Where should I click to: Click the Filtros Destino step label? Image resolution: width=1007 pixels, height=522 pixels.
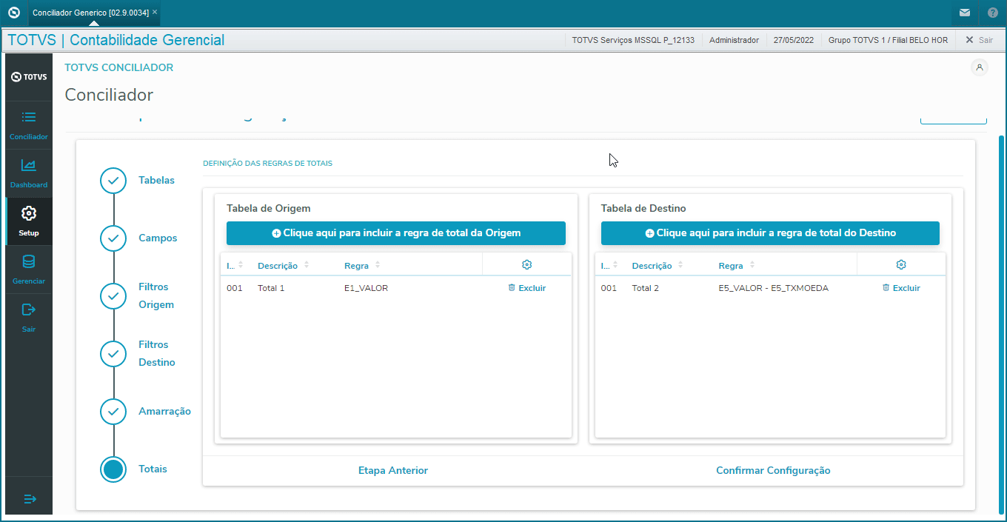[x=157, y=354]
